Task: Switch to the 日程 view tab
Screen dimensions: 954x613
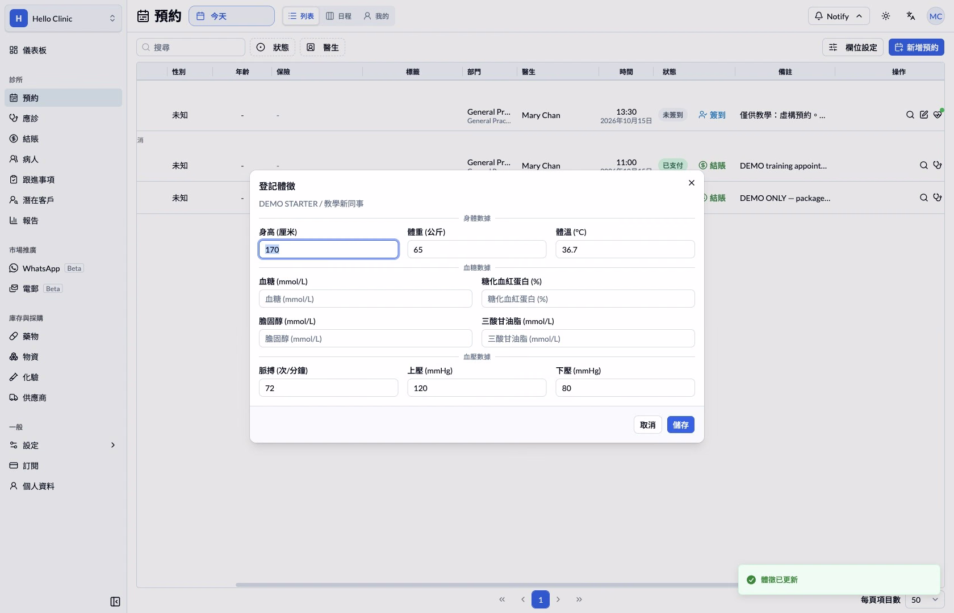Action: pos(338,16)
